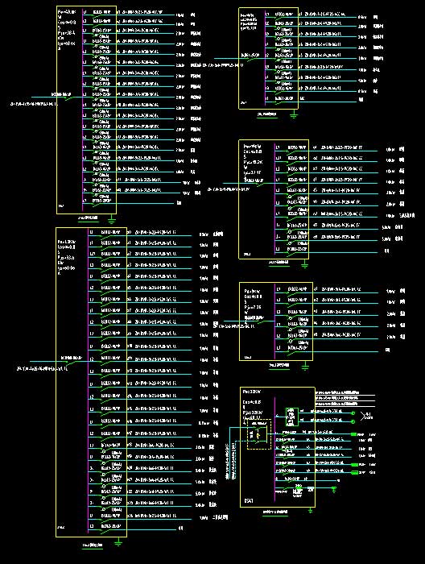
Task: Click the magenta bus bar inside the ISA1 panel
Action: point(274,449)
